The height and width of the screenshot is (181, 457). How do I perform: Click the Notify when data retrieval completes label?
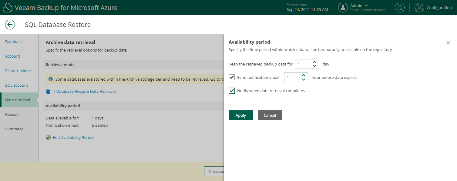point(271,91)
